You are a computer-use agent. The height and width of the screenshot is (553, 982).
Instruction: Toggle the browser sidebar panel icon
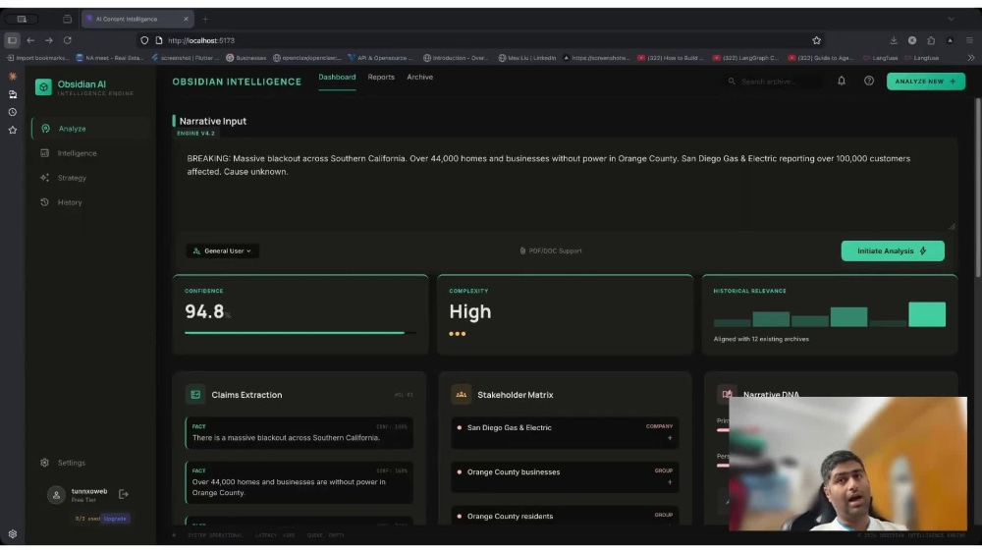click(12, 40)
